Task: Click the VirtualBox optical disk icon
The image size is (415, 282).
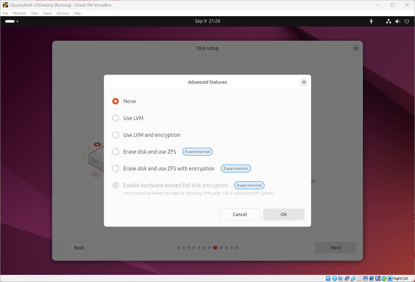Action: click(x=334, y=278)
